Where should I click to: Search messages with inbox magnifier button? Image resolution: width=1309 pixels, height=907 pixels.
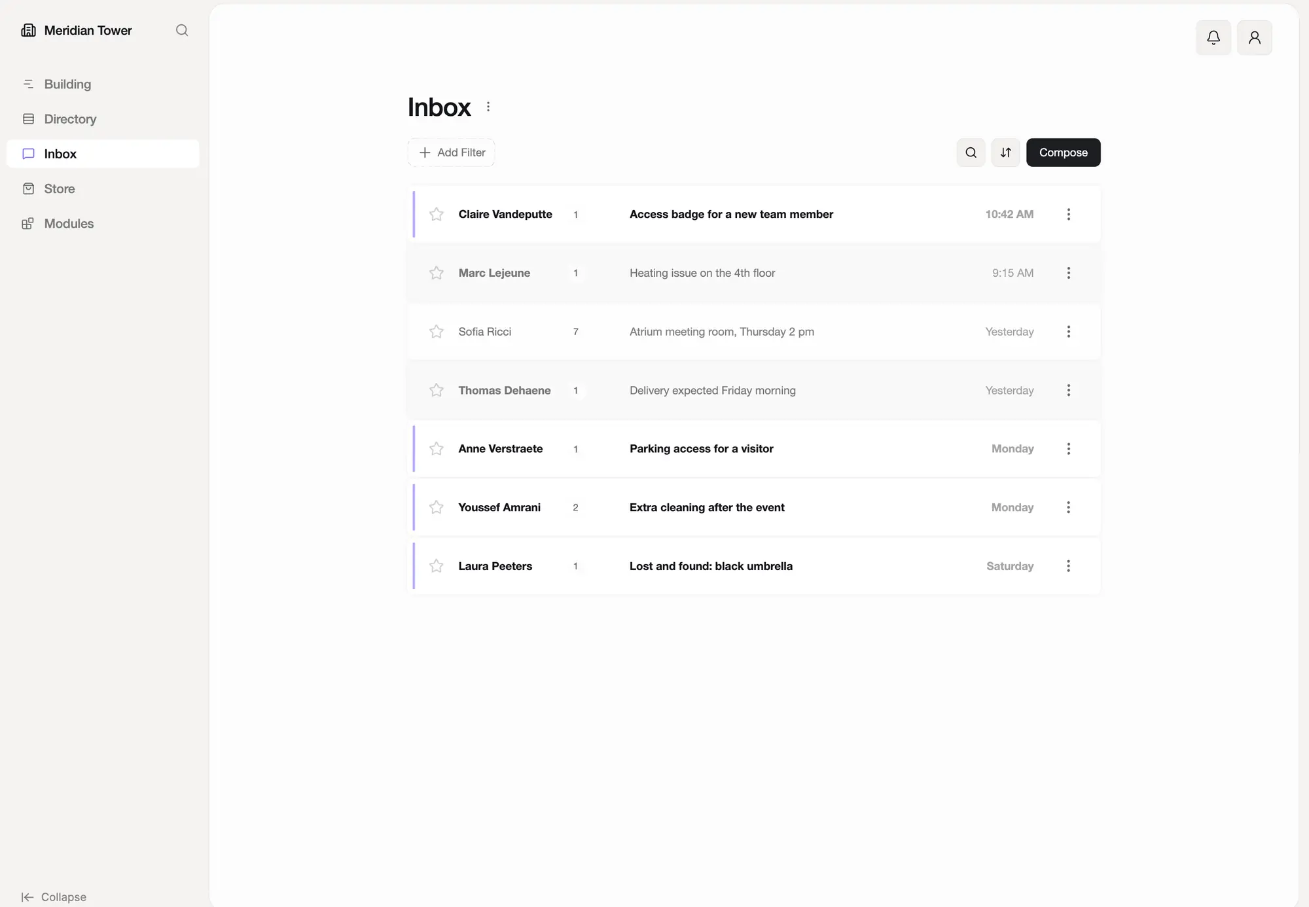click(x=971, y=152)
